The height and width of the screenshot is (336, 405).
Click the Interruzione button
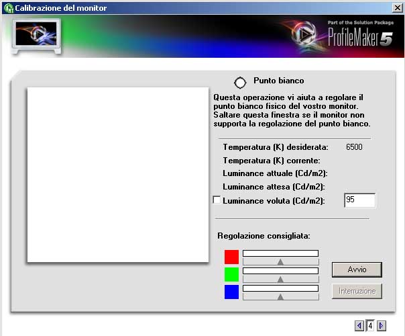357,291
